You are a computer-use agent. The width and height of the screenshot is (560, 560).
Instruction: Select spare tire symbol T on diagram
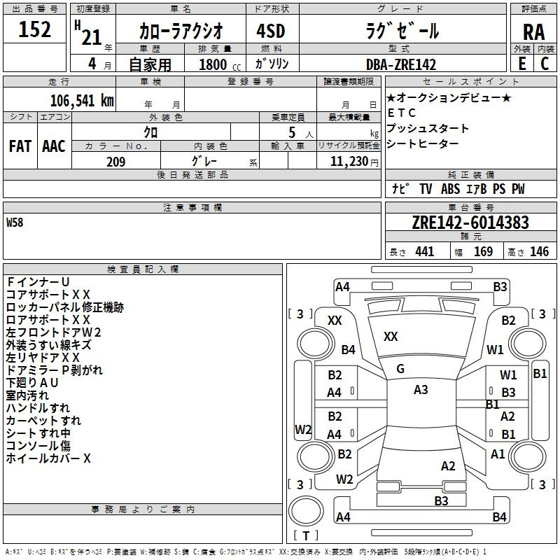[x=306, y=535]
